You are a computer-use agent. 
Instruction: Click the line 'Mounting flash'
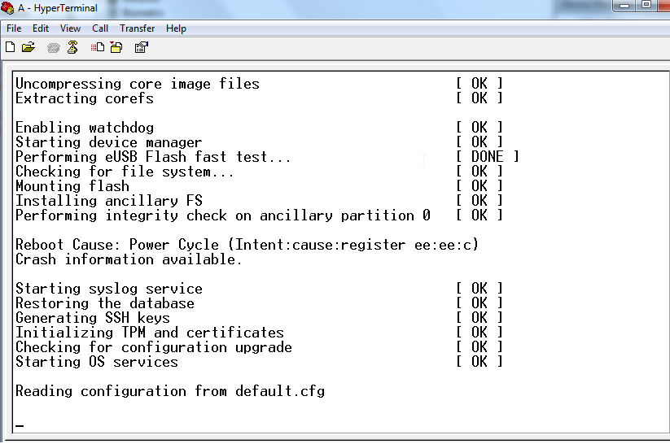(72, 186)
